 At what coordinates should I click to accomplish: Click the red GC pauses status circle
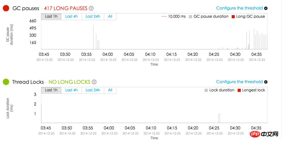[x=6, y=8]
